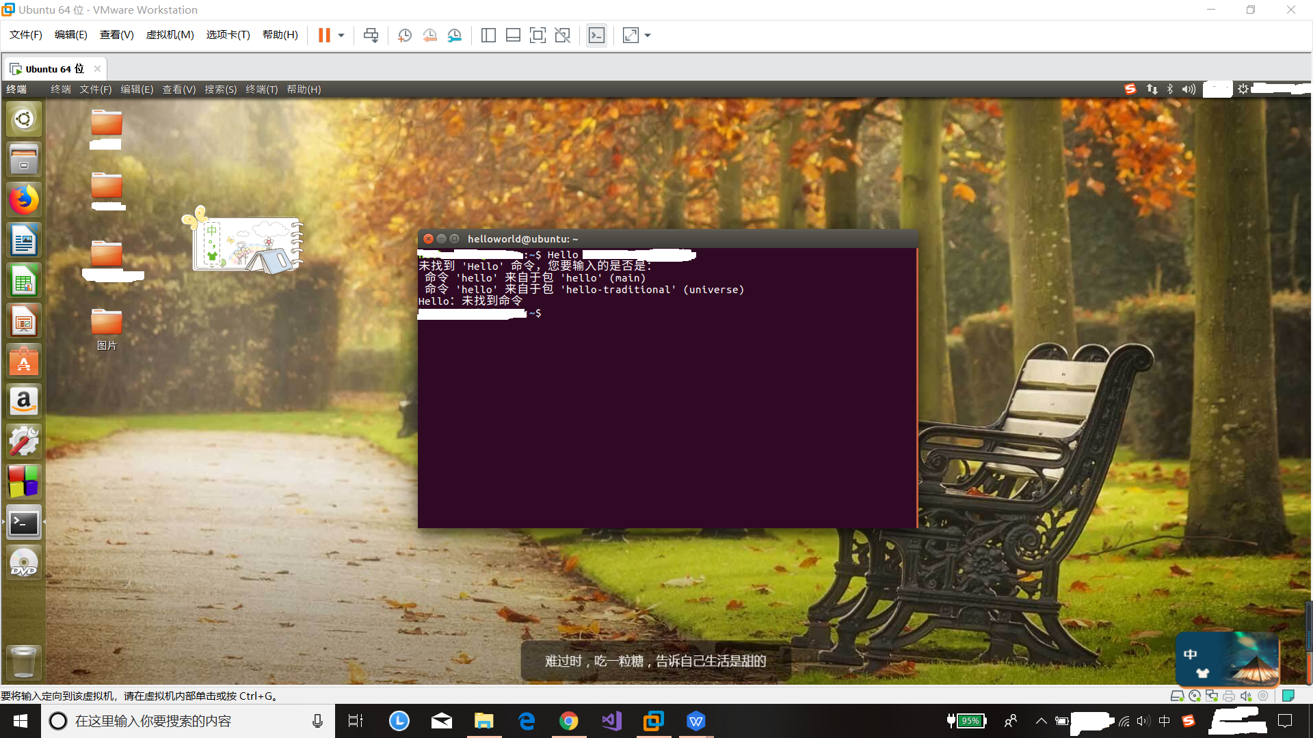Open the DVD disc icon in the dock
Image resolution: width=1313 pixels, height=738 pixels.
point(24,563)
